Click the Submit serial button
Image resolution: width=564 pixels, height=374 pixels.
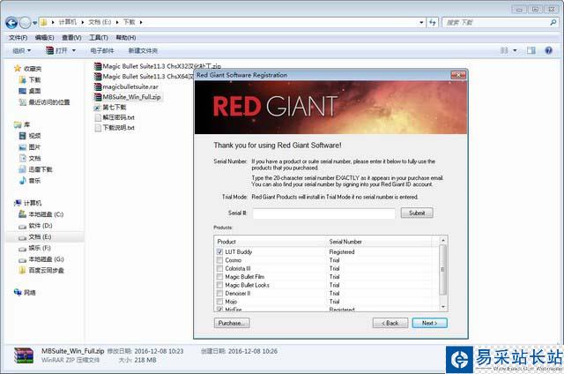(x=417, y=213)
